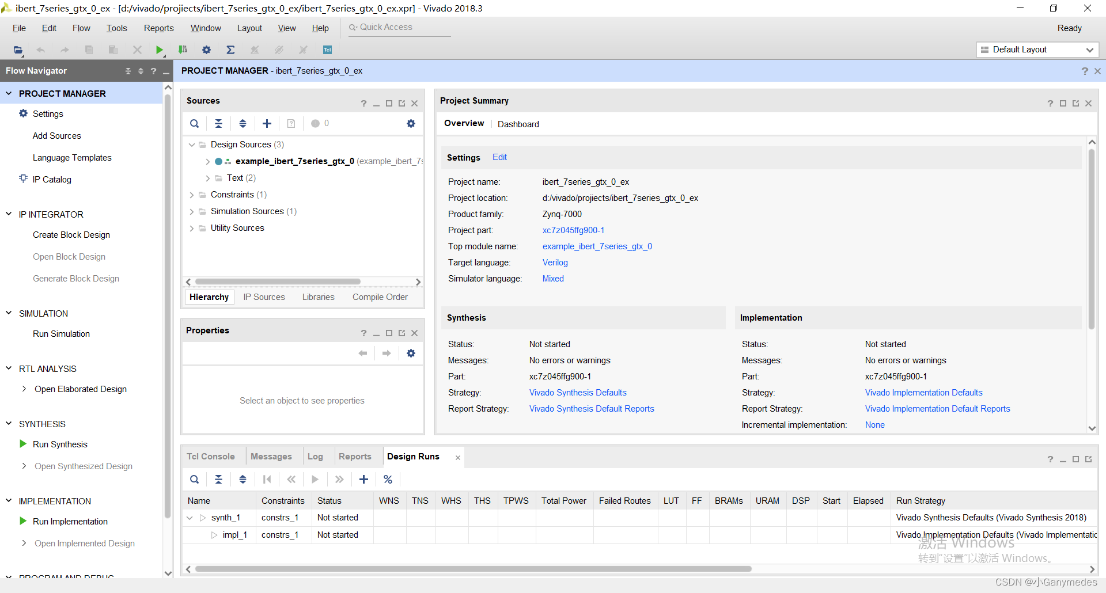This screenshot has width=1106, height=593.
Task: Open the Default Layout dropdown
Action: coord(1037,50)
